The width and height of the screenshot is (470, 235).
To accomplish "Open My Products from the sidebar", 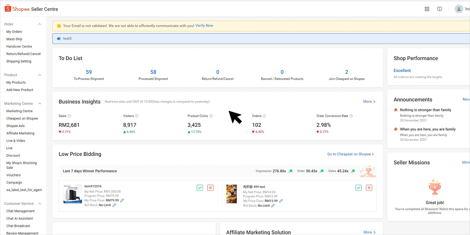I will 16,82.
